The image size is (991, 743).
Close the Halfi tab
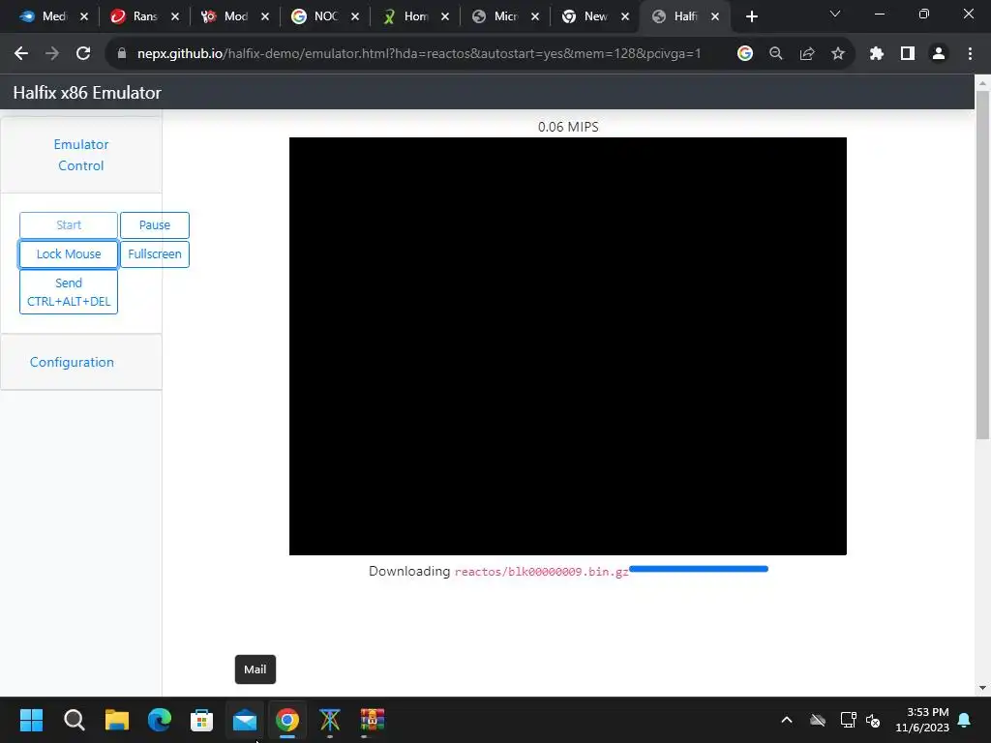point(715,16)
